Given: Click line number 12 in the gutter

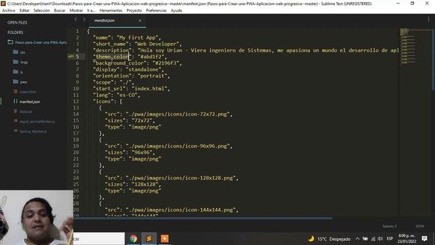Looking at the screenshot, I should 76,101.
